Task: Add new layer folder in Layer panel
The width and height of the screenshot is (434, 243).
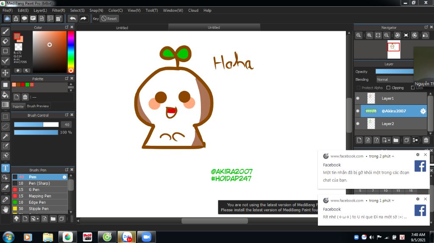Action: pyautogui.click(x=396, y=140)
